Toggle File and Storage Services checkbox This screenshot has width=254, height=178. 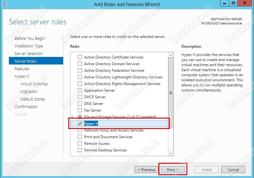(80, 117)
